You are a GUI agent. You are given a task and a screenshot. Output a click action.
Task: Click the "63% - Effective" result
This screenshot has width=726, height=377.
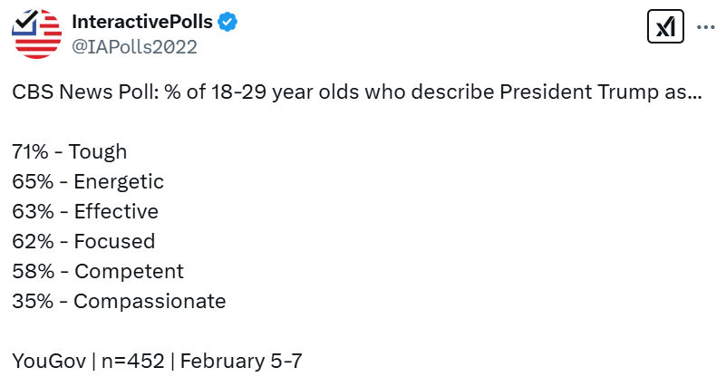(85, 212)
